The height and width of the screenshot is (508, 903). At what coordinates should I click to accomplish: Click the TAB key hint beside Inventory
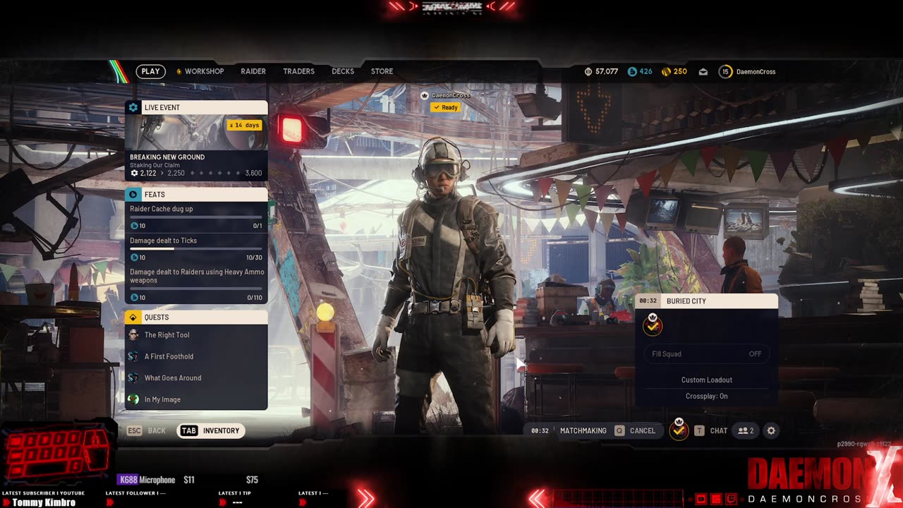(188, 430)
